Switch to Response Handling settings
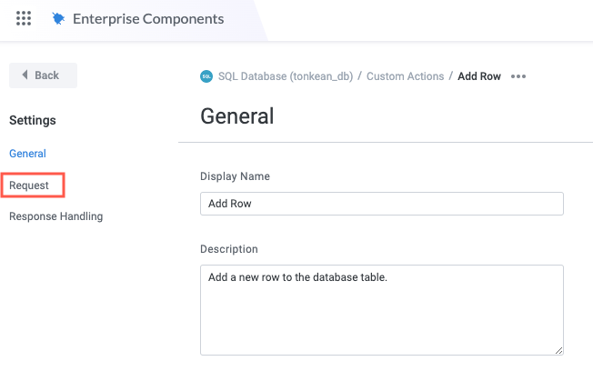 pyautogui.click(x=55, y=216)
